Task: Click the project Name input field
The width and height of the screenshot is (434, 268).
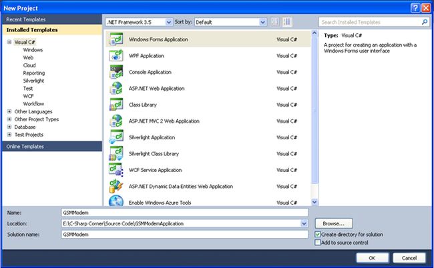Action: [184, 213]
